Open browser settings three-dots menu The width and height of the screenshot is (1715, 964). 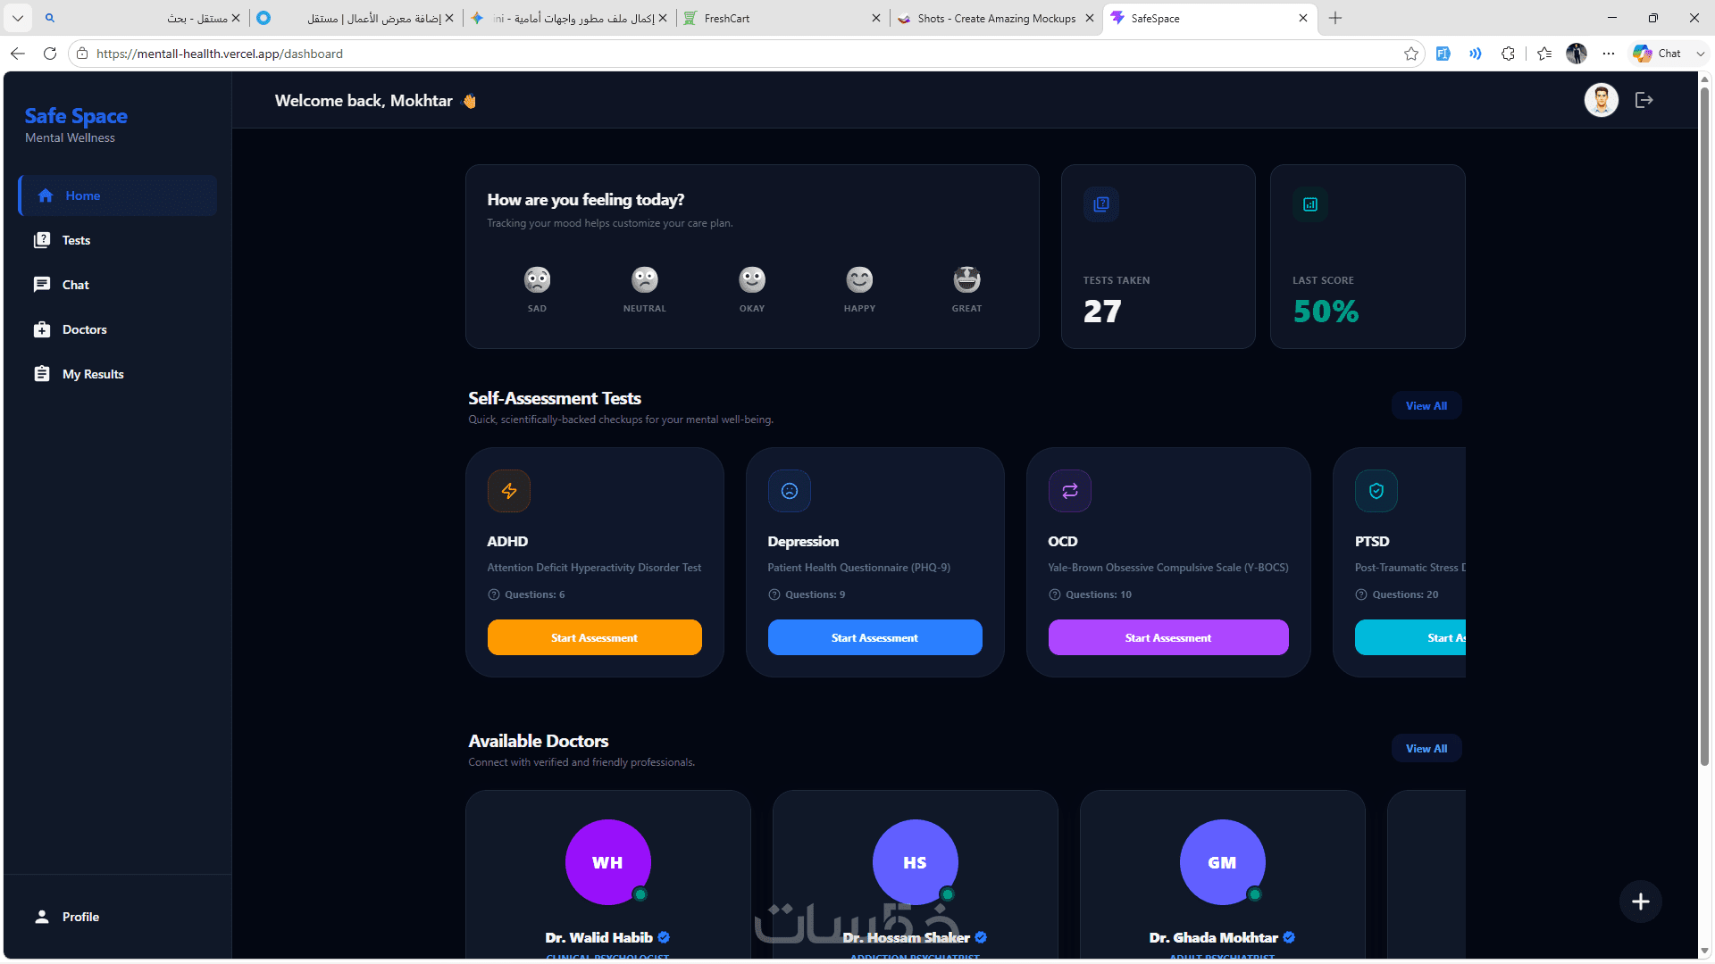(1609, 54)
